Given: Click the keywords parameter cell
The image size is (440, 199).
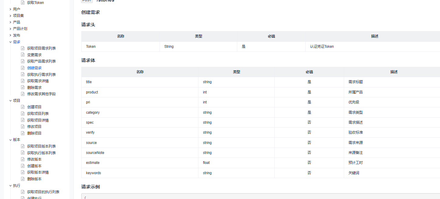Looking at the screenshot, I should click(140, 173).
